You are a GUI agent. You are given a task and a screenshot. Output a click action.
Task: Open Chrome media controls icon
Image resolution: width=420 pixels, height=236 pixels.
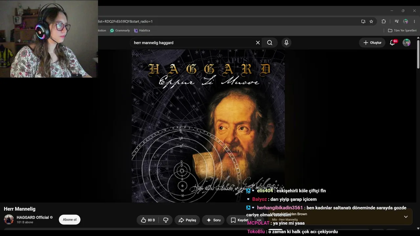click(397, 21)
